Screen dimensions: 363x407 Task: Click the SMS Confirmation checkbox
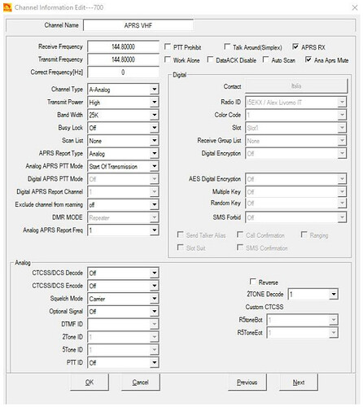coord(240,247)
